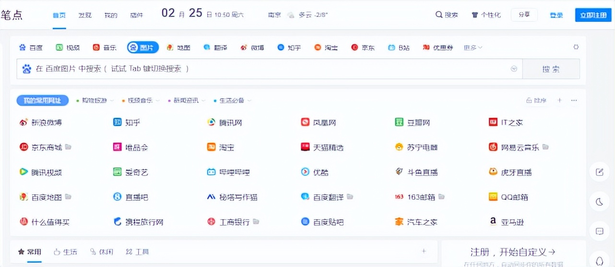Click the 搜索 button beside search box
This screenshot has height=267, width=615.
(551, 69)
